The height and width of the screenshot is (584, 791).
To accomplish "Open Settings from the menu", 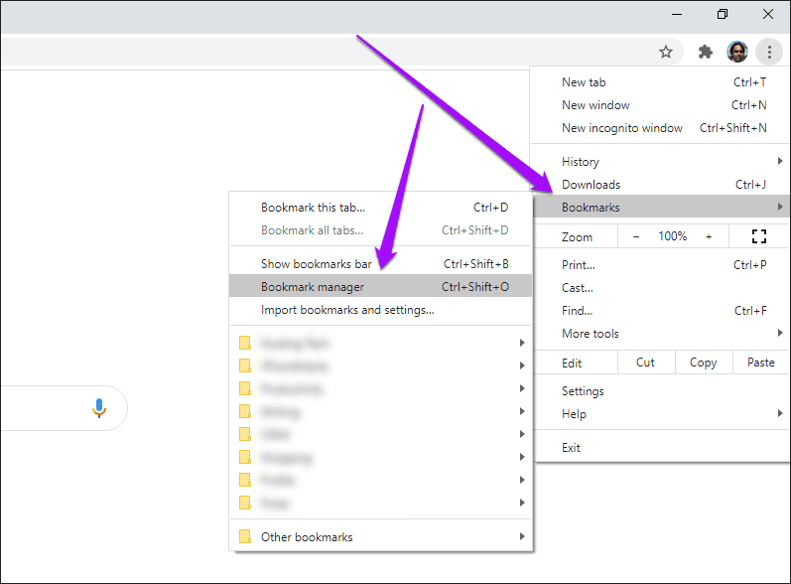I will tap(661, 391).
